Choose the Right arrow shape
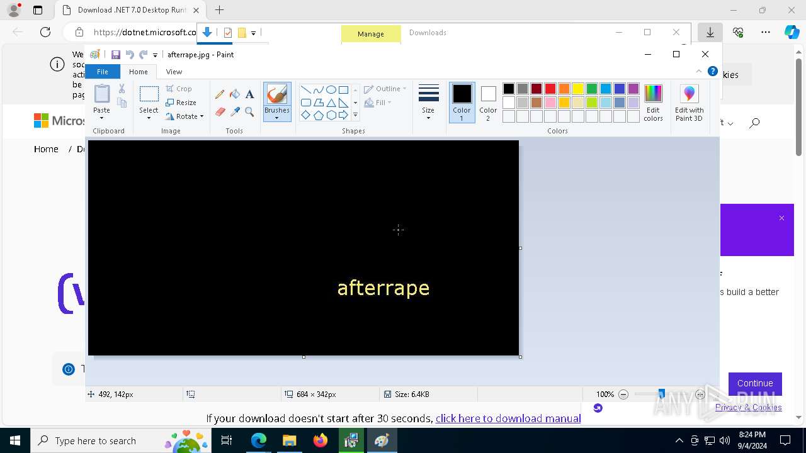 tap(343, 115)
